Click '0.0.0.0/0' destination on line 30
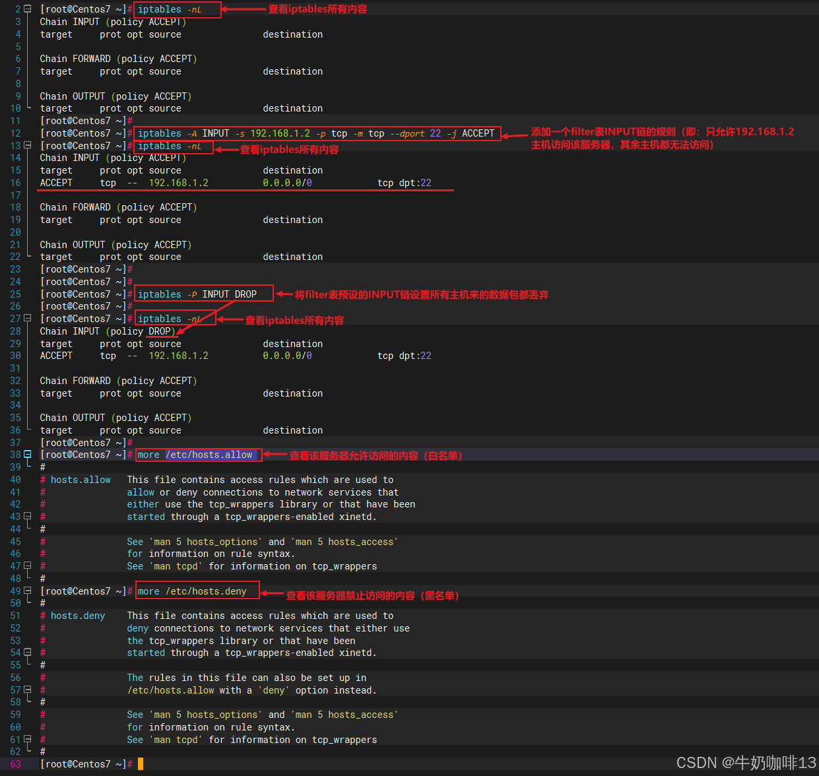The width and height of the screenshot is (819, 776). (x=287, y=356)
